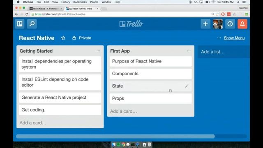Open card Generate a React Native project
The image size is (263, 148).
click(60, 98)
